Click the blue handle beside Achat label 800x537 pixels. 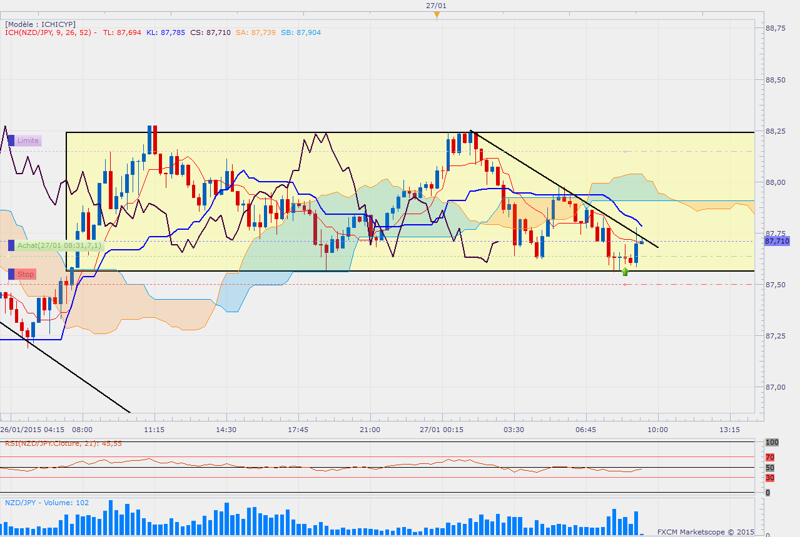[11, 246]
